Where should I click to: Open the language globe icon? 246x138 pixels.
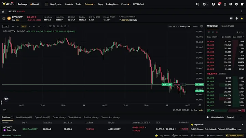click(231, 4)
